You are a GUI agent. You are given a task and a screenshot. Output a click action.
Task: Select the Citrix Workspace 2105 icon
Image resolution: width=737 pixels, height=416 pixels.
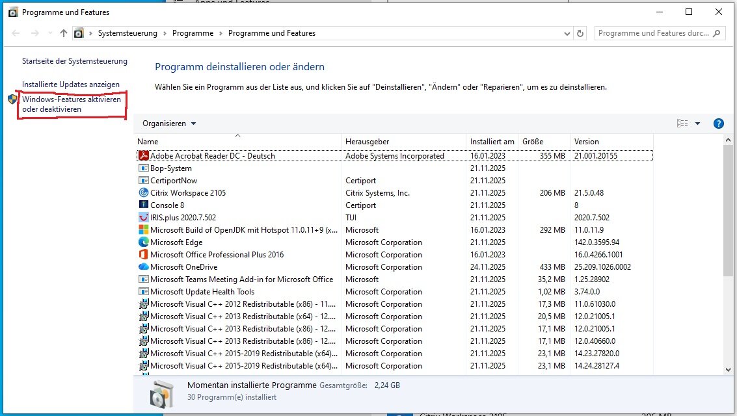pos(144,193)
